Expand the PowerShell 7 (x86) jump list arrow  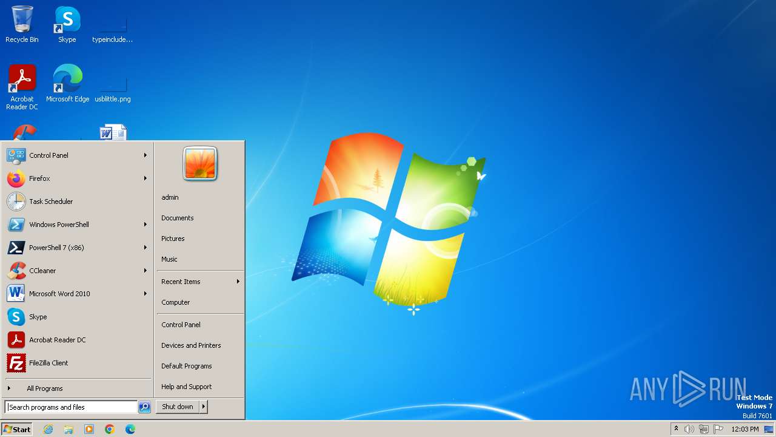145,248
